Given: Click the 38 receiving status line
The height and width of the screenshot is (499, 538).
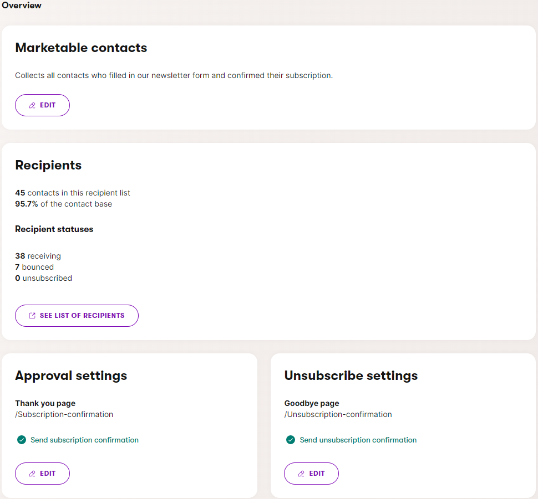Looking at the screenshot, I should [38, 256].
